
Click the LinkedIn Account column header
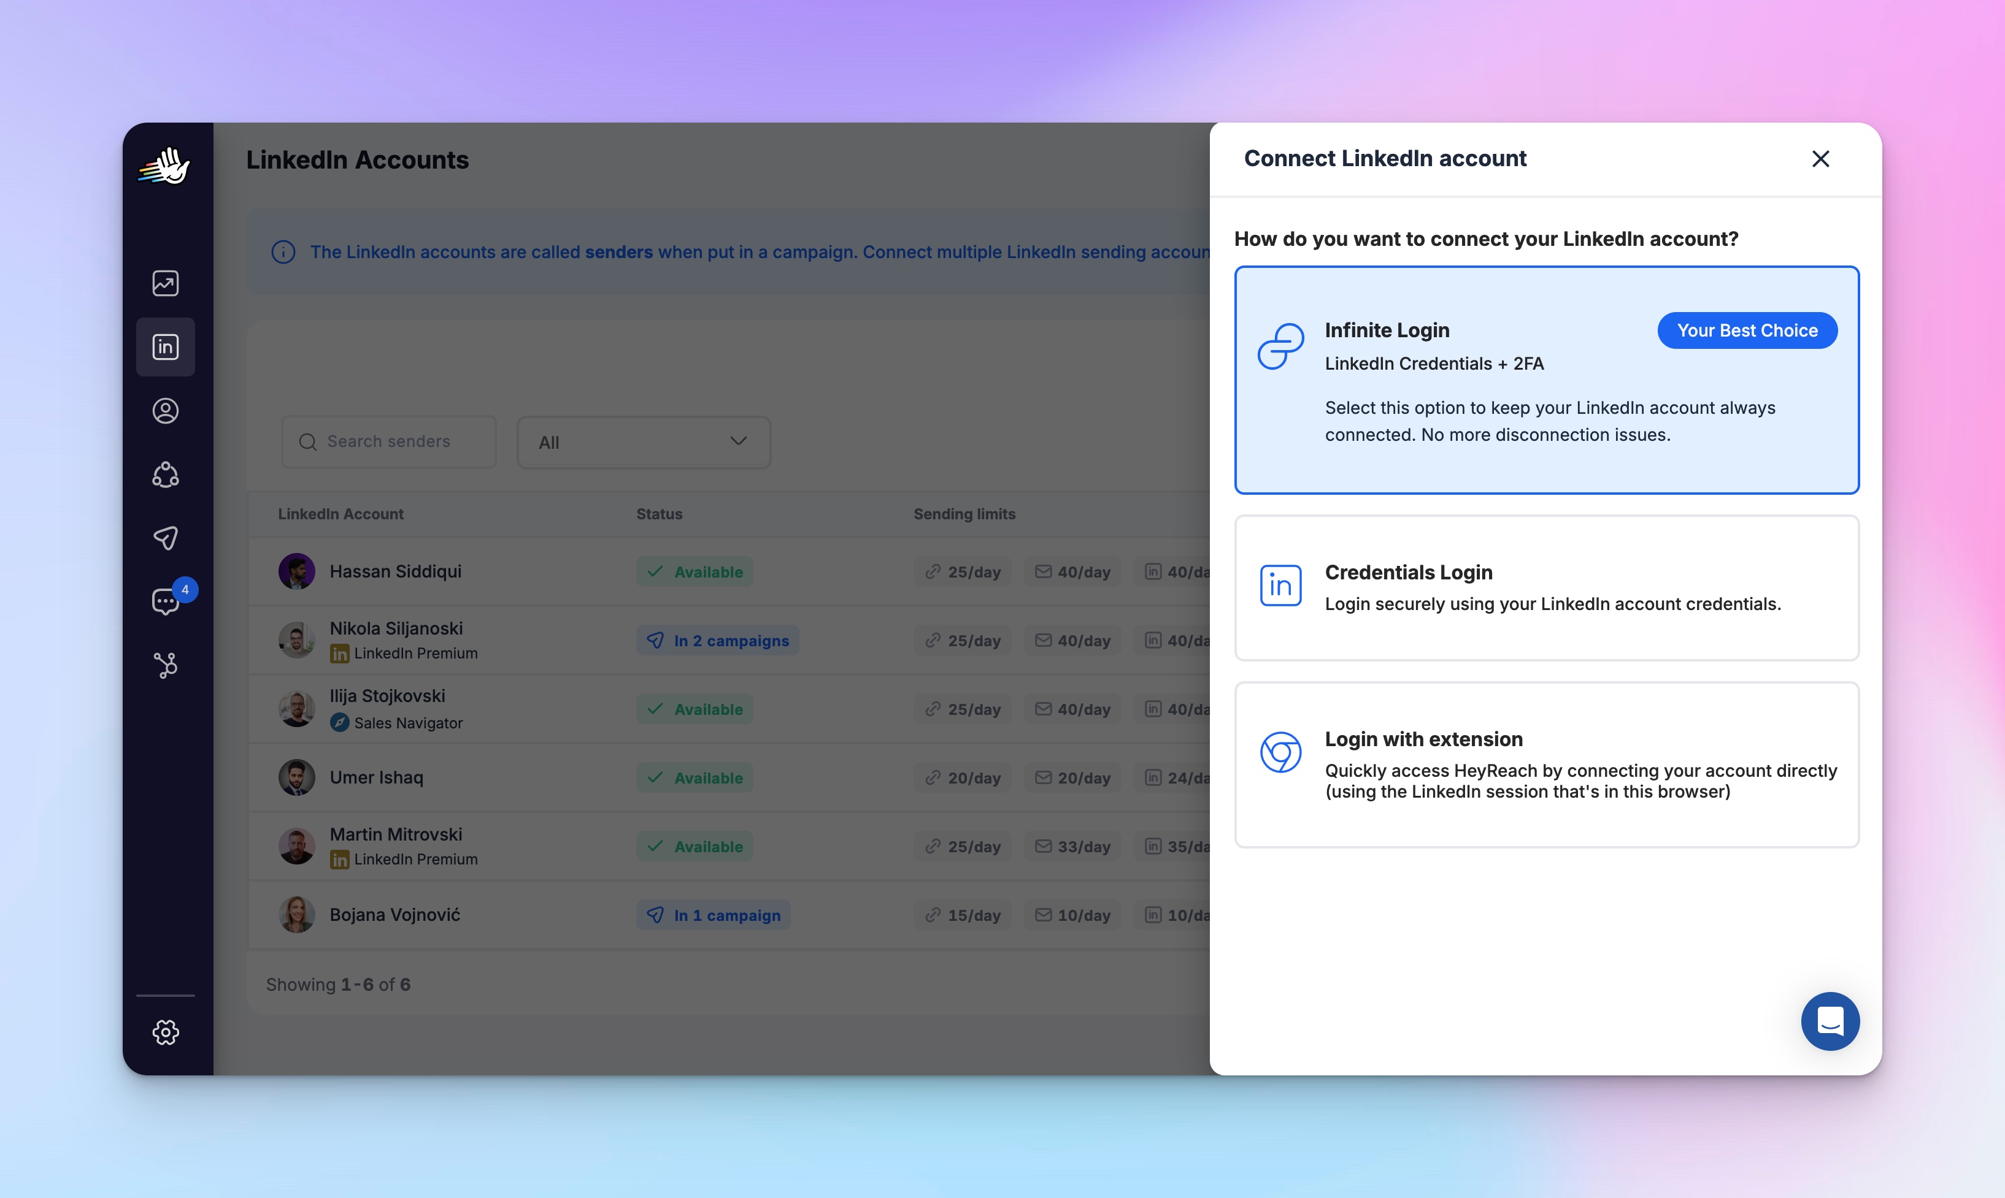(x=341, y=514)
